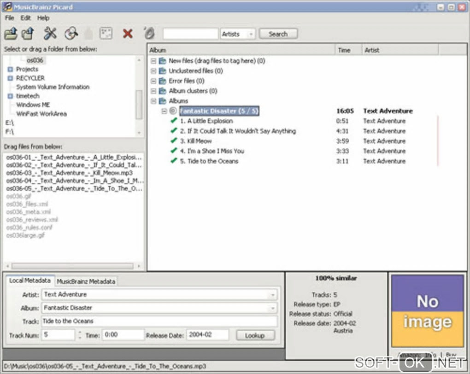This screenshot has width=470, height=374.
Task: Select the os036large.gif file
Action: click(x=25, y=235)
